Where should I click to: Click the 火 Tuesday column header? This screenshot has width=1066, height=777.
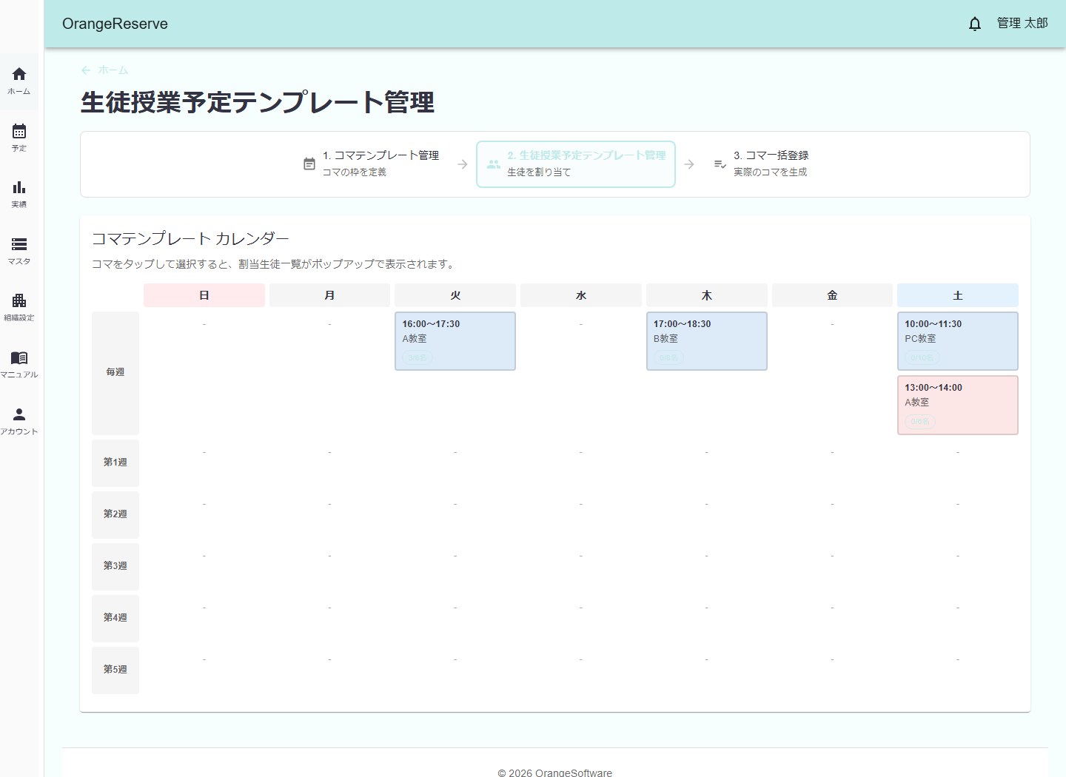455,295
